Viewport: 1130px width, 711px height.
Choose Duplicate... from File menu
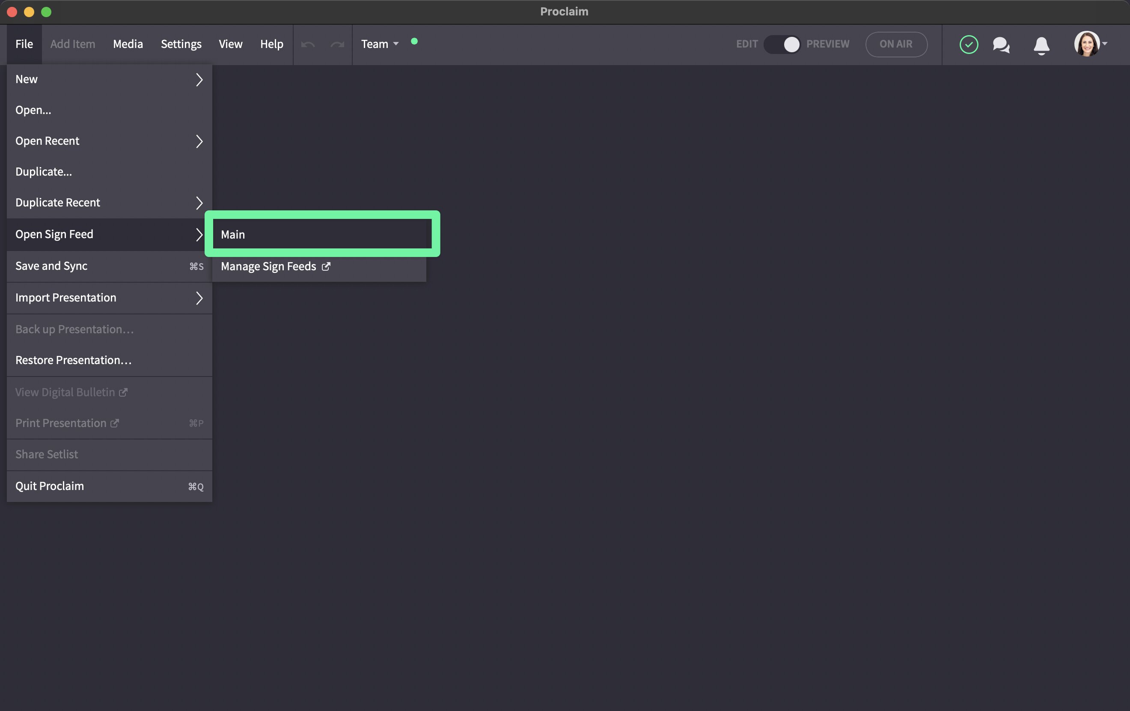tap(109, 171)
